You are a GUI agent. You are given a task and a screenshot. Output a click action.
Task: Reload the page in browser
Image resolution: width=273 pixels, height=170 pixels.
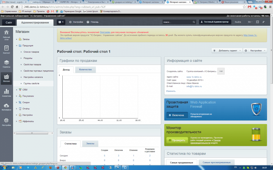click(12, 7)
